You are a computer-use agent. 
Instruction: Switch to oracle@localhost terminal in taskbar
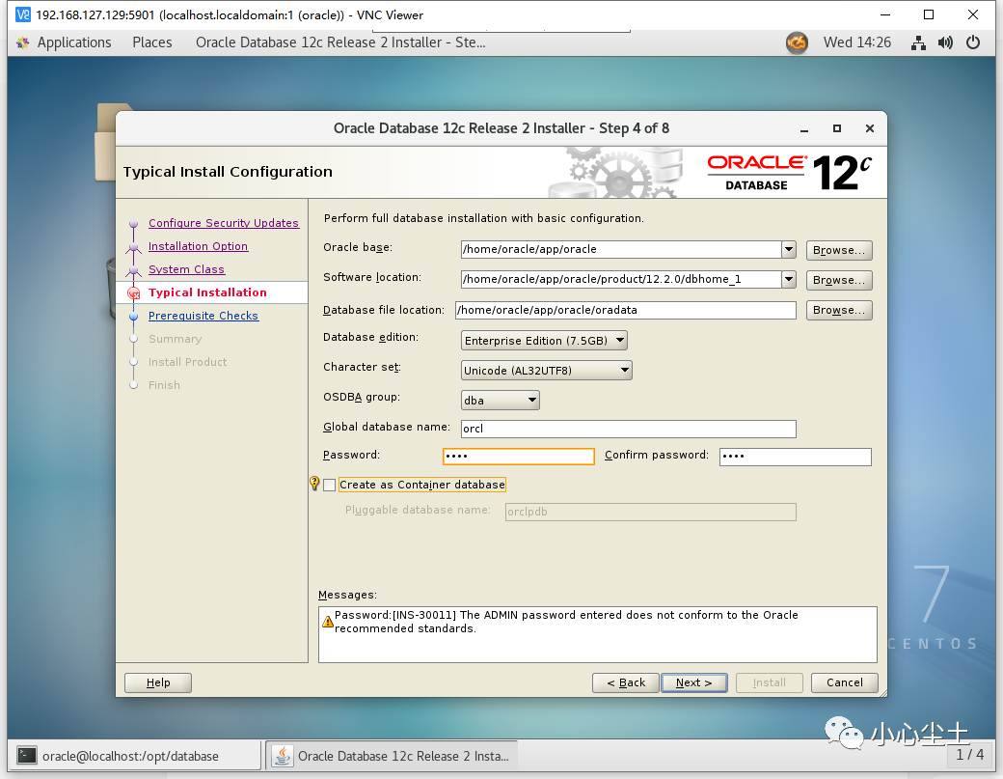[x=135, y=756]
